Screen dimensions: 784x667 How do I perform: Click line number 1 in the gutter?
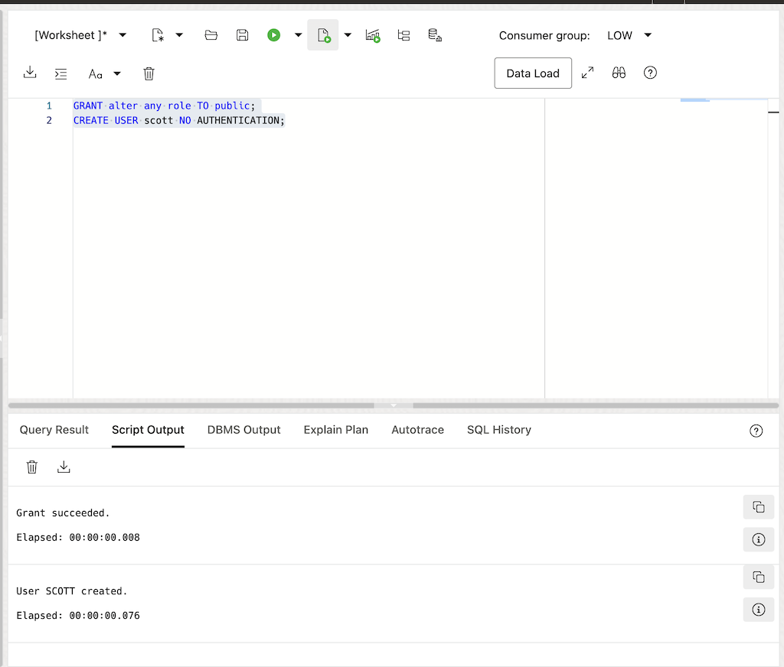[x=49, y=106]
